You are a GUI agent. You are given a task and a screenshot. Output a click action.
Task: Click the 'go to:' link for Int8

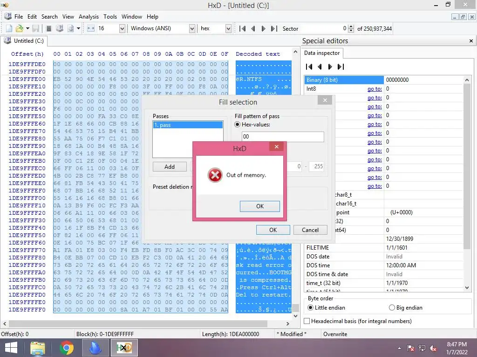(x=375, y=89)
